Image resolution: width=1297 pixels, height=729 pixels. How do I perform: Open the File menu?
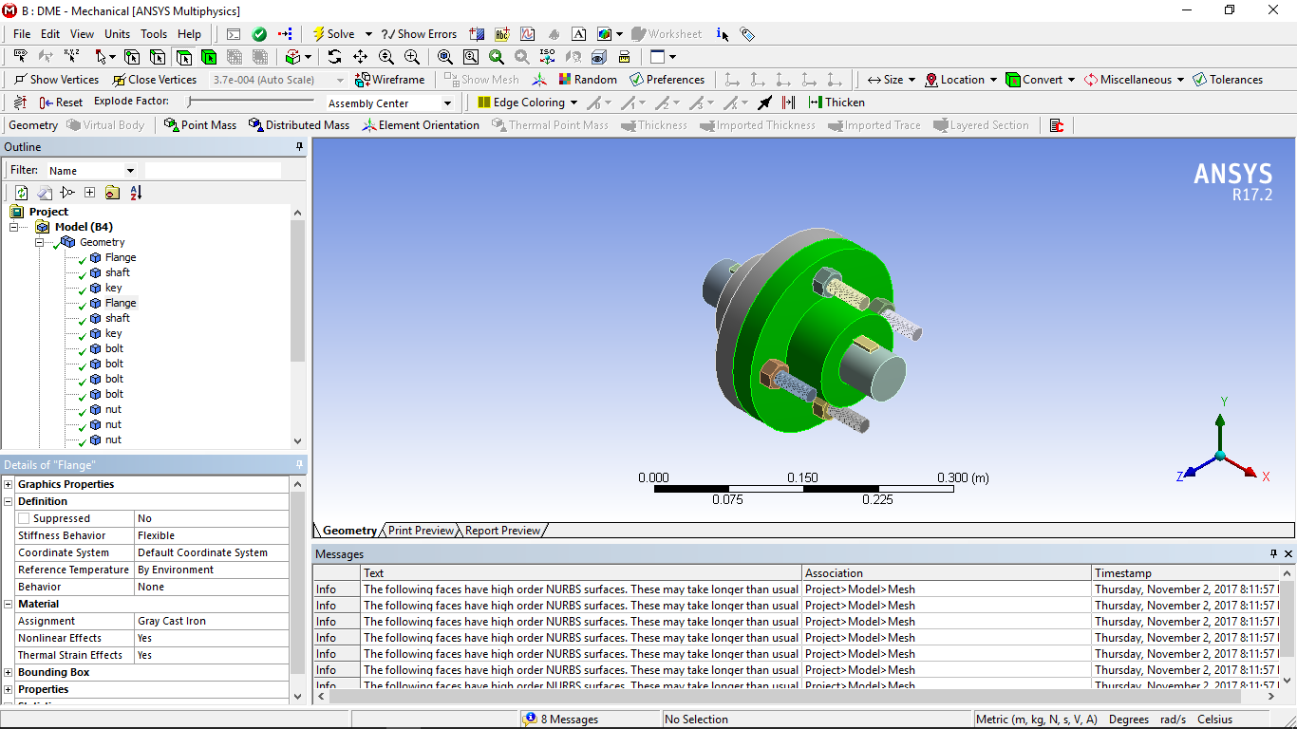22,34
